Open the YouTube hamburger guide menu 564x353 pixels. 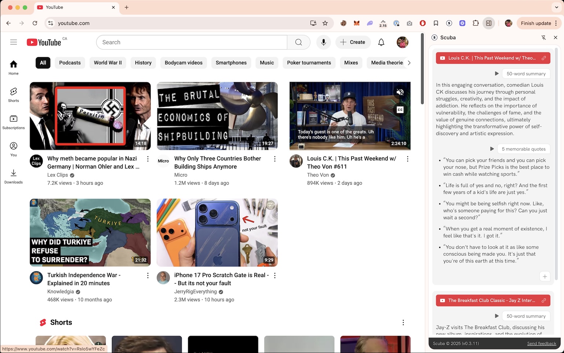[14, 42]
